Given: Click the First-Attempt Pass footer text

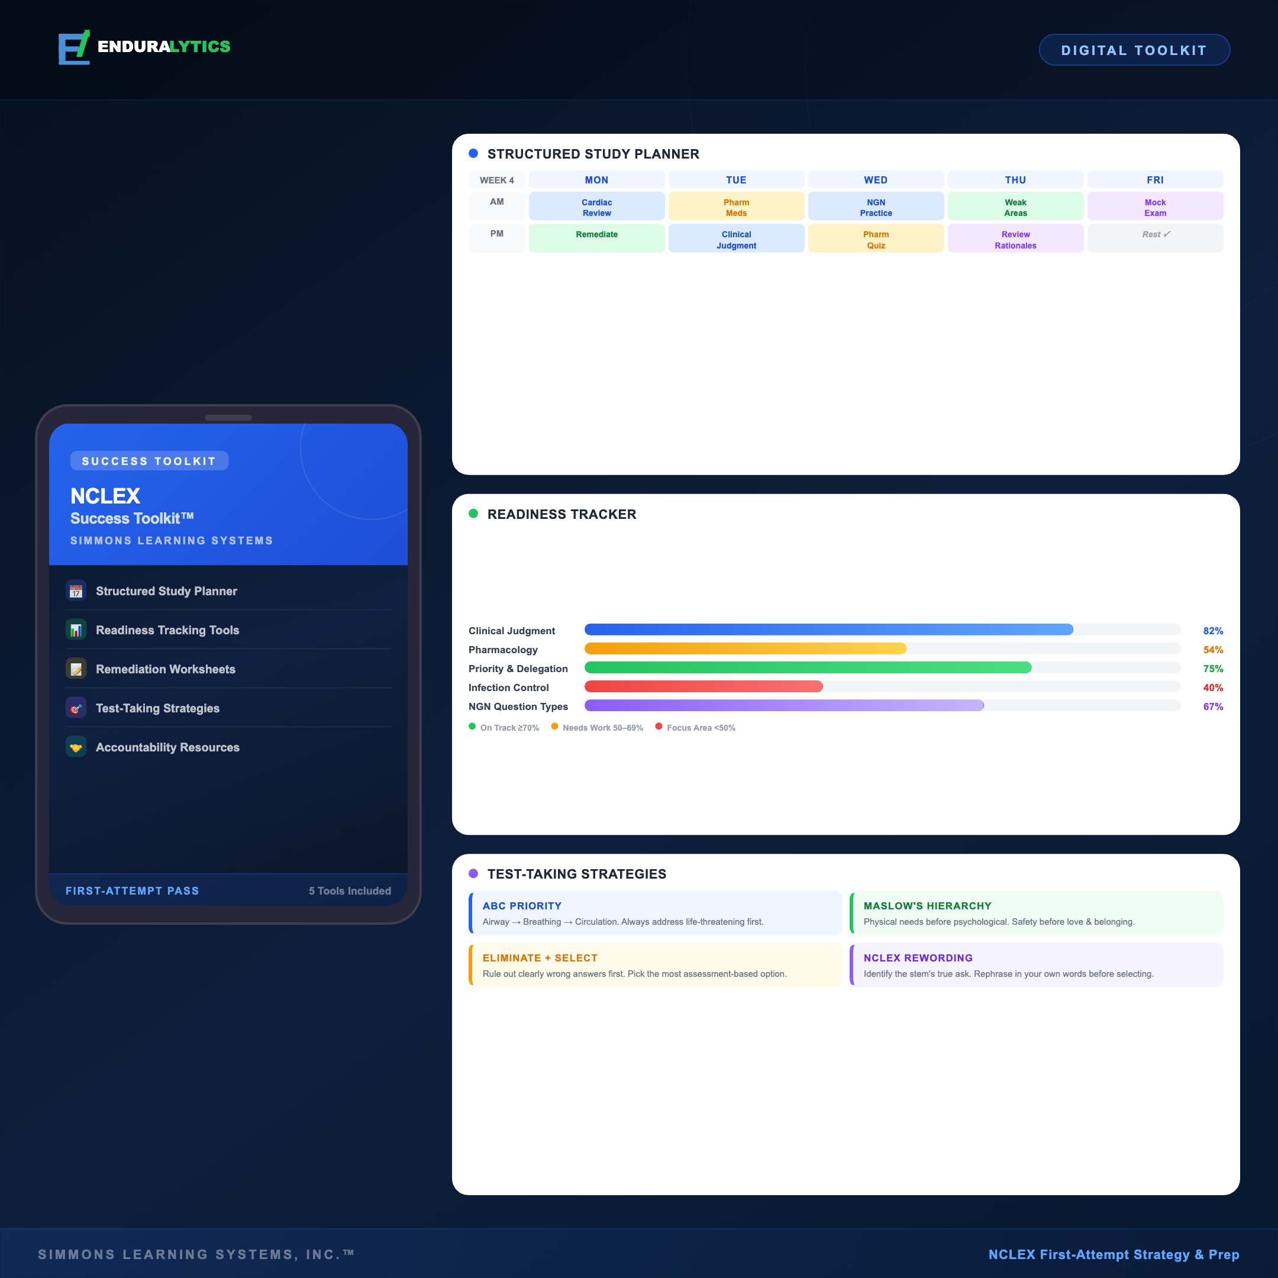Looking at the screenshot, I should (x=133, y=890).
